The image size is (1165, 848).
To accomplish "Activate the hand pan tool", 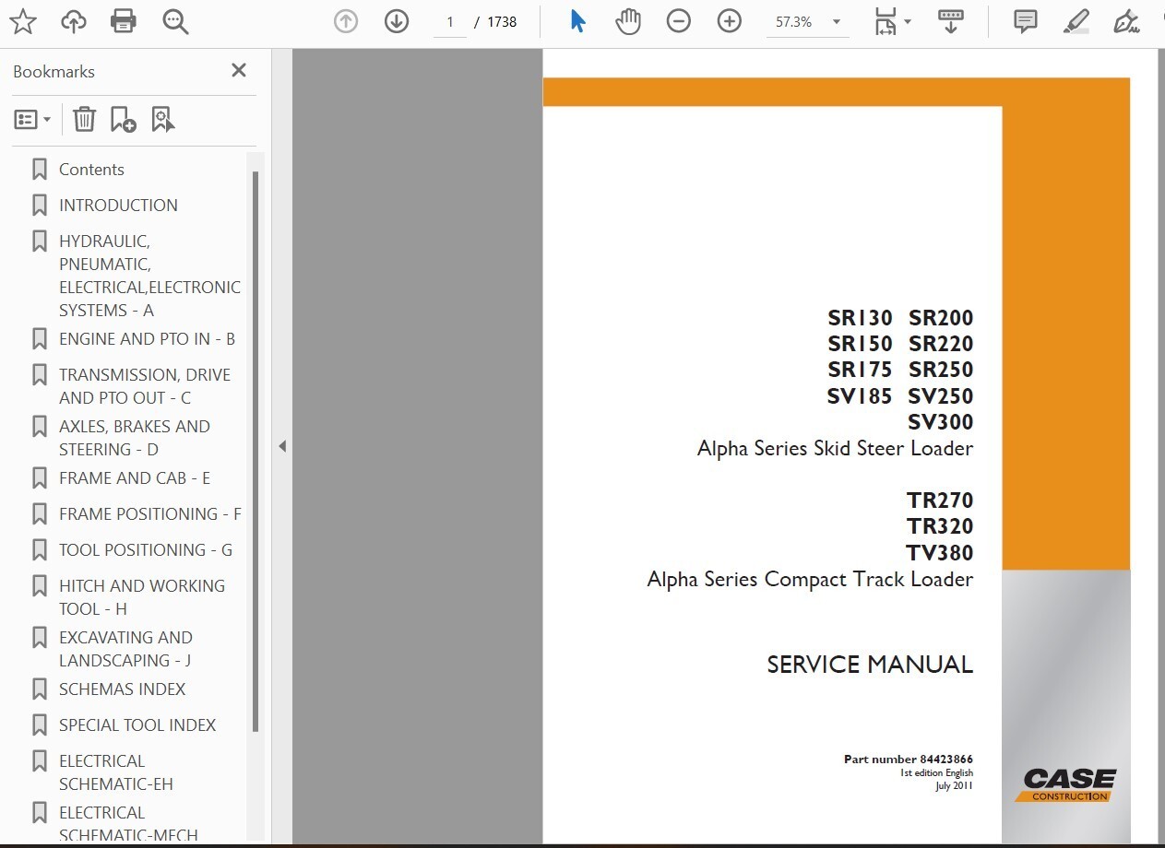I will [628, 21].
